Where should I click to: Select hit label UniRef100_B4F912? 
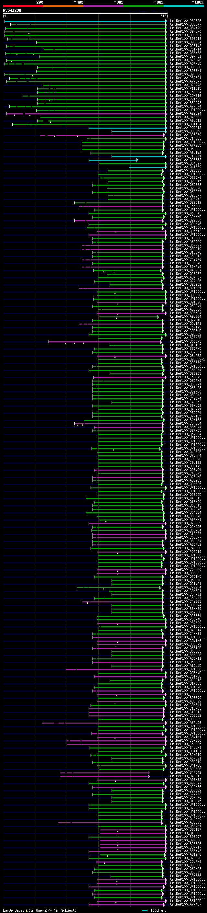pyautogui.click(x=186, y=776)
